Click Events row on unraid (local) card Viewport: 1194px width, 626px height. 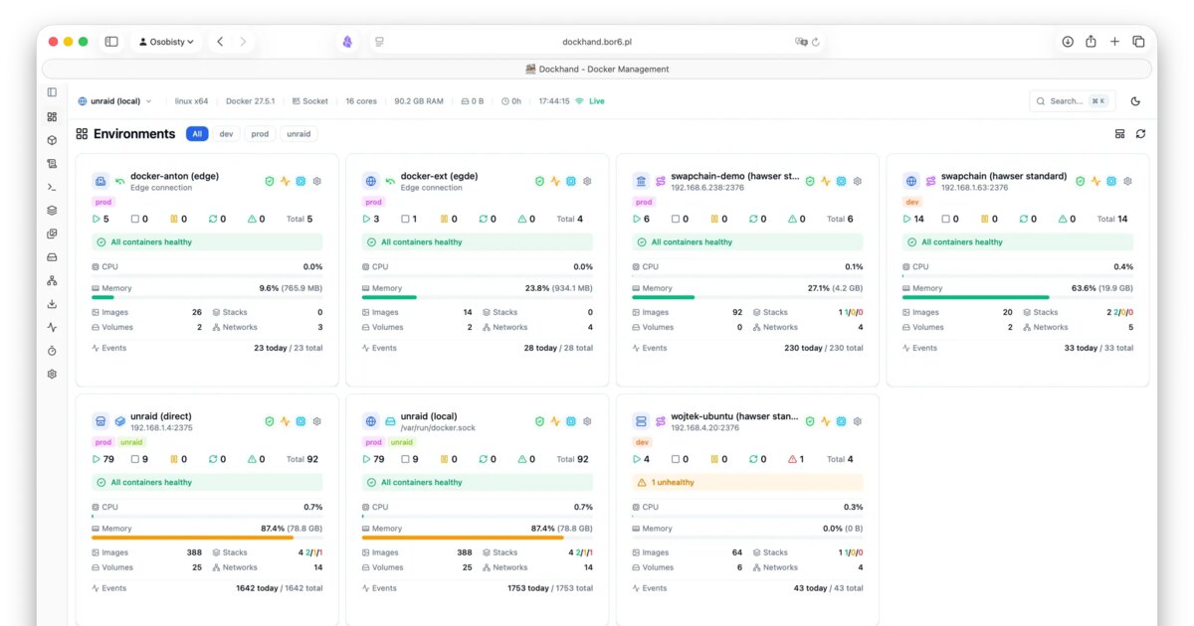coord(478,588)
